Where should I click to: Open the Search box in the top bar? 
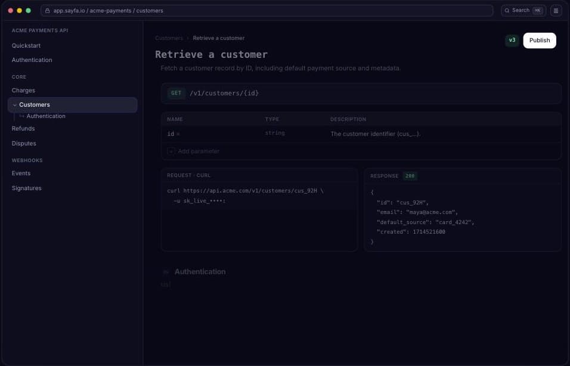tap(523, 11)
